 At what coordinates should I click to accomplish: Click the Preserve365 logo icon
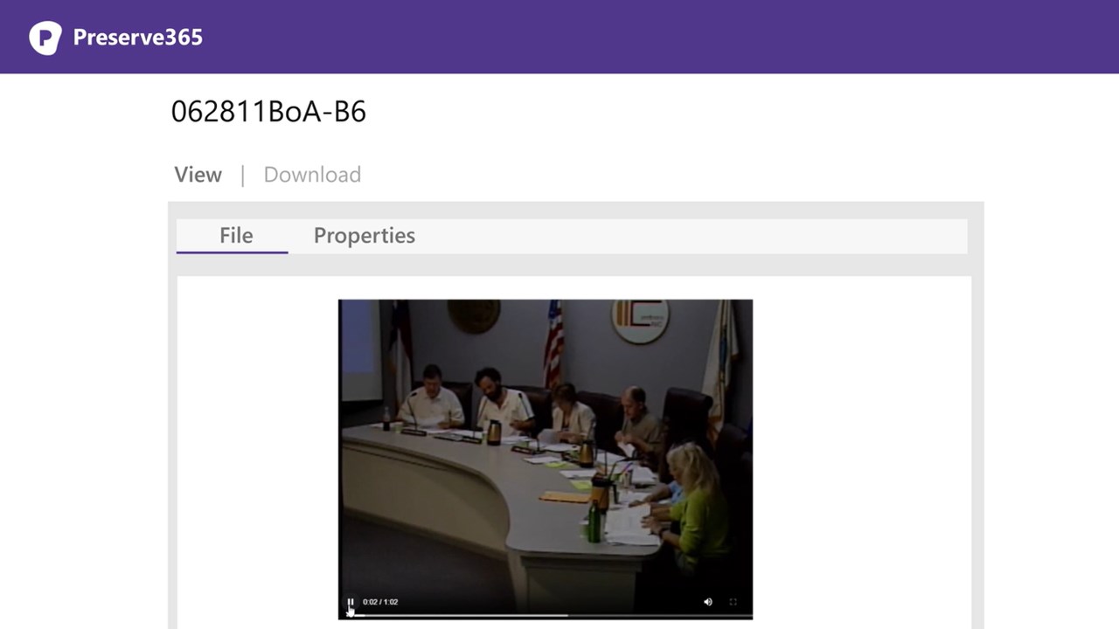pyautogui.click(x=45, y=38)
